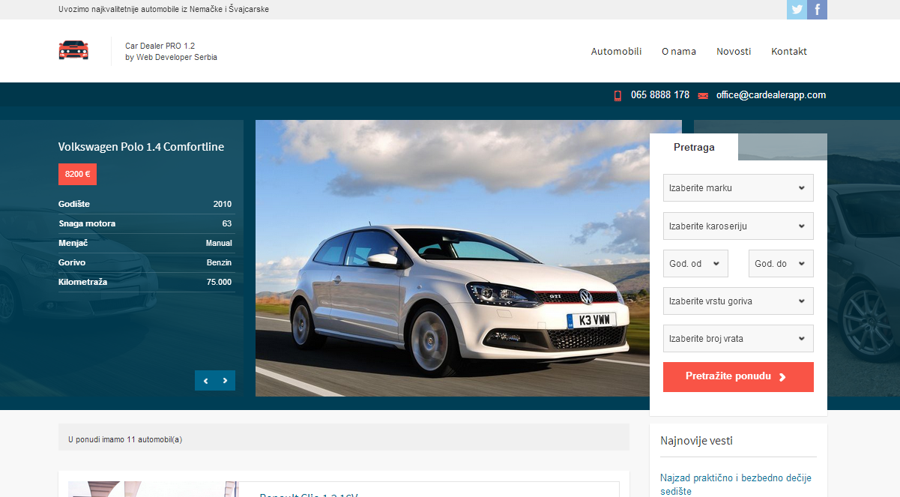Image resolution: width=900 pixels, height=497 pixels.
Task: Open the Najzad praktično i bezbedno dečije sedište article
Action: coord(736,484)
